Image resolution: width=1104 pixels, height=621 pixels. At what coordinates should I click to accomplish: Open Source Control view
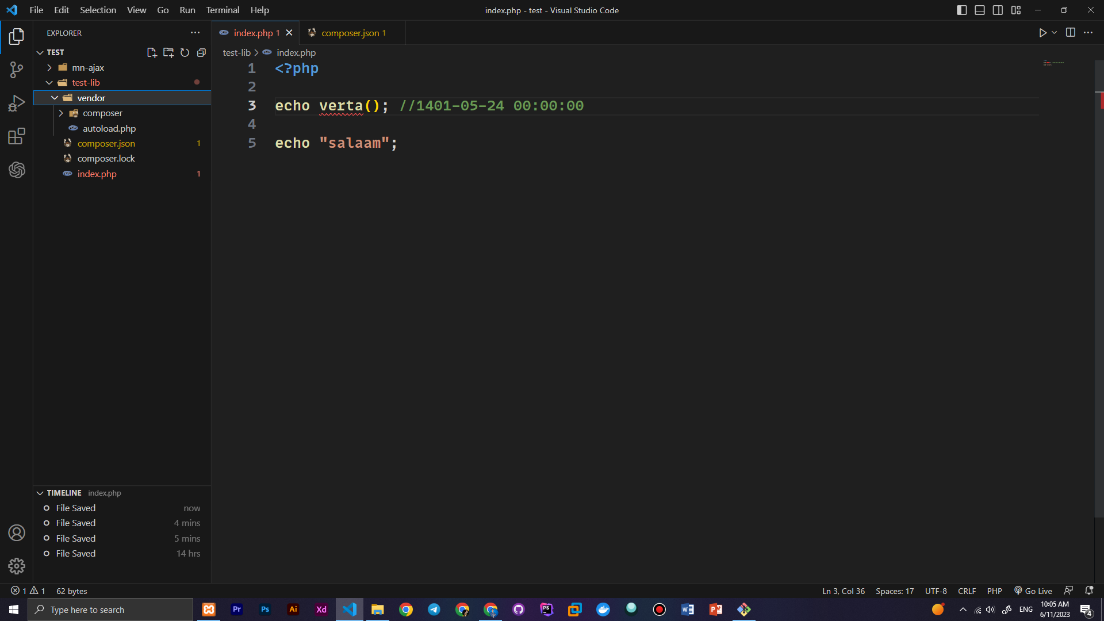(x=17, y=70)
